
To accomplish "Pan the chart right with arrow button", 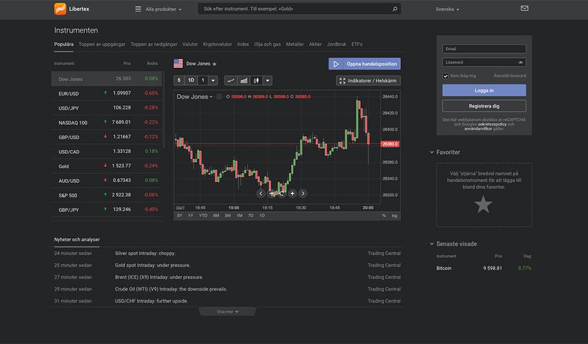I will (x=303, y=193).
